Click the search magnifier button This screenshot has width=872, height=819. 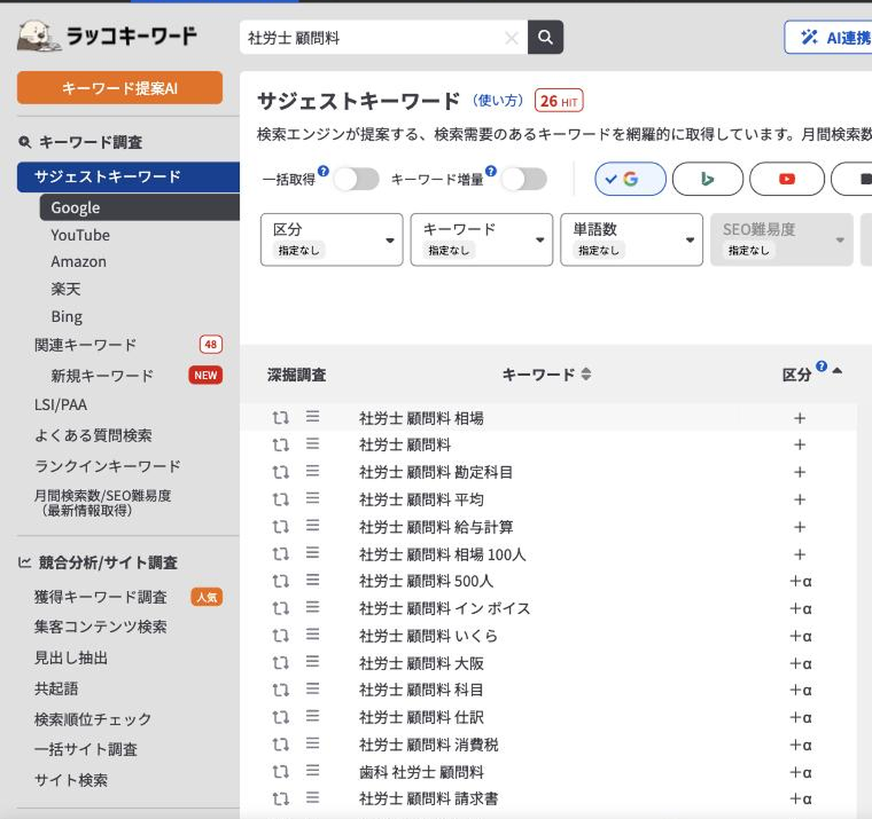coord(546,38)
